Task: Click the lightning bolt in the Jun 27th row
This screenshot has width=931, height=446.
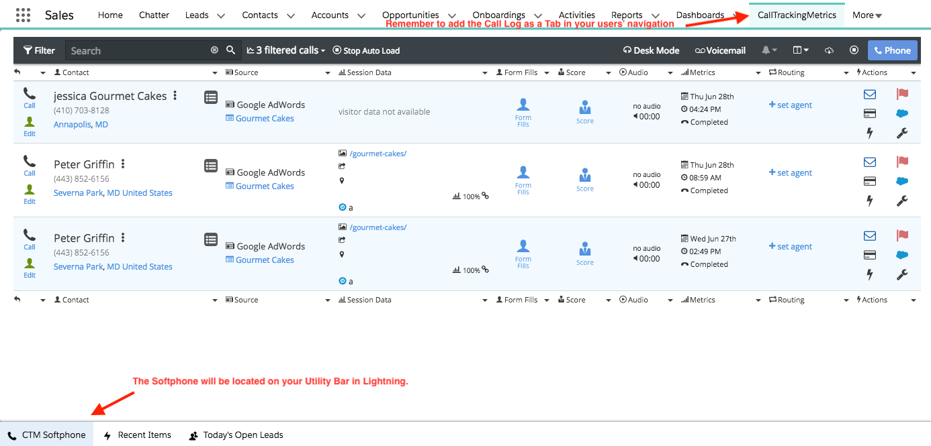Action: [870, 274]
